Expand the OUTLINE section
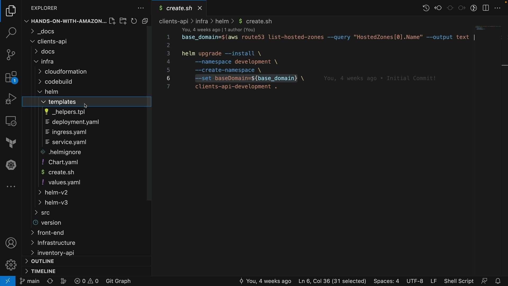The image size is (508, 286). (42, 261)
